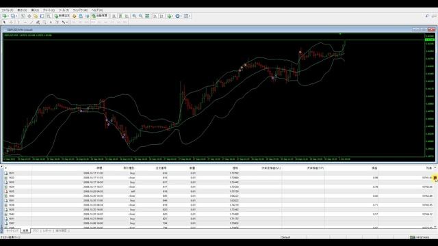This screenshot has height=246, width=438.
Task: Select the Text Label tool
Action: click(x=57, y=22)
